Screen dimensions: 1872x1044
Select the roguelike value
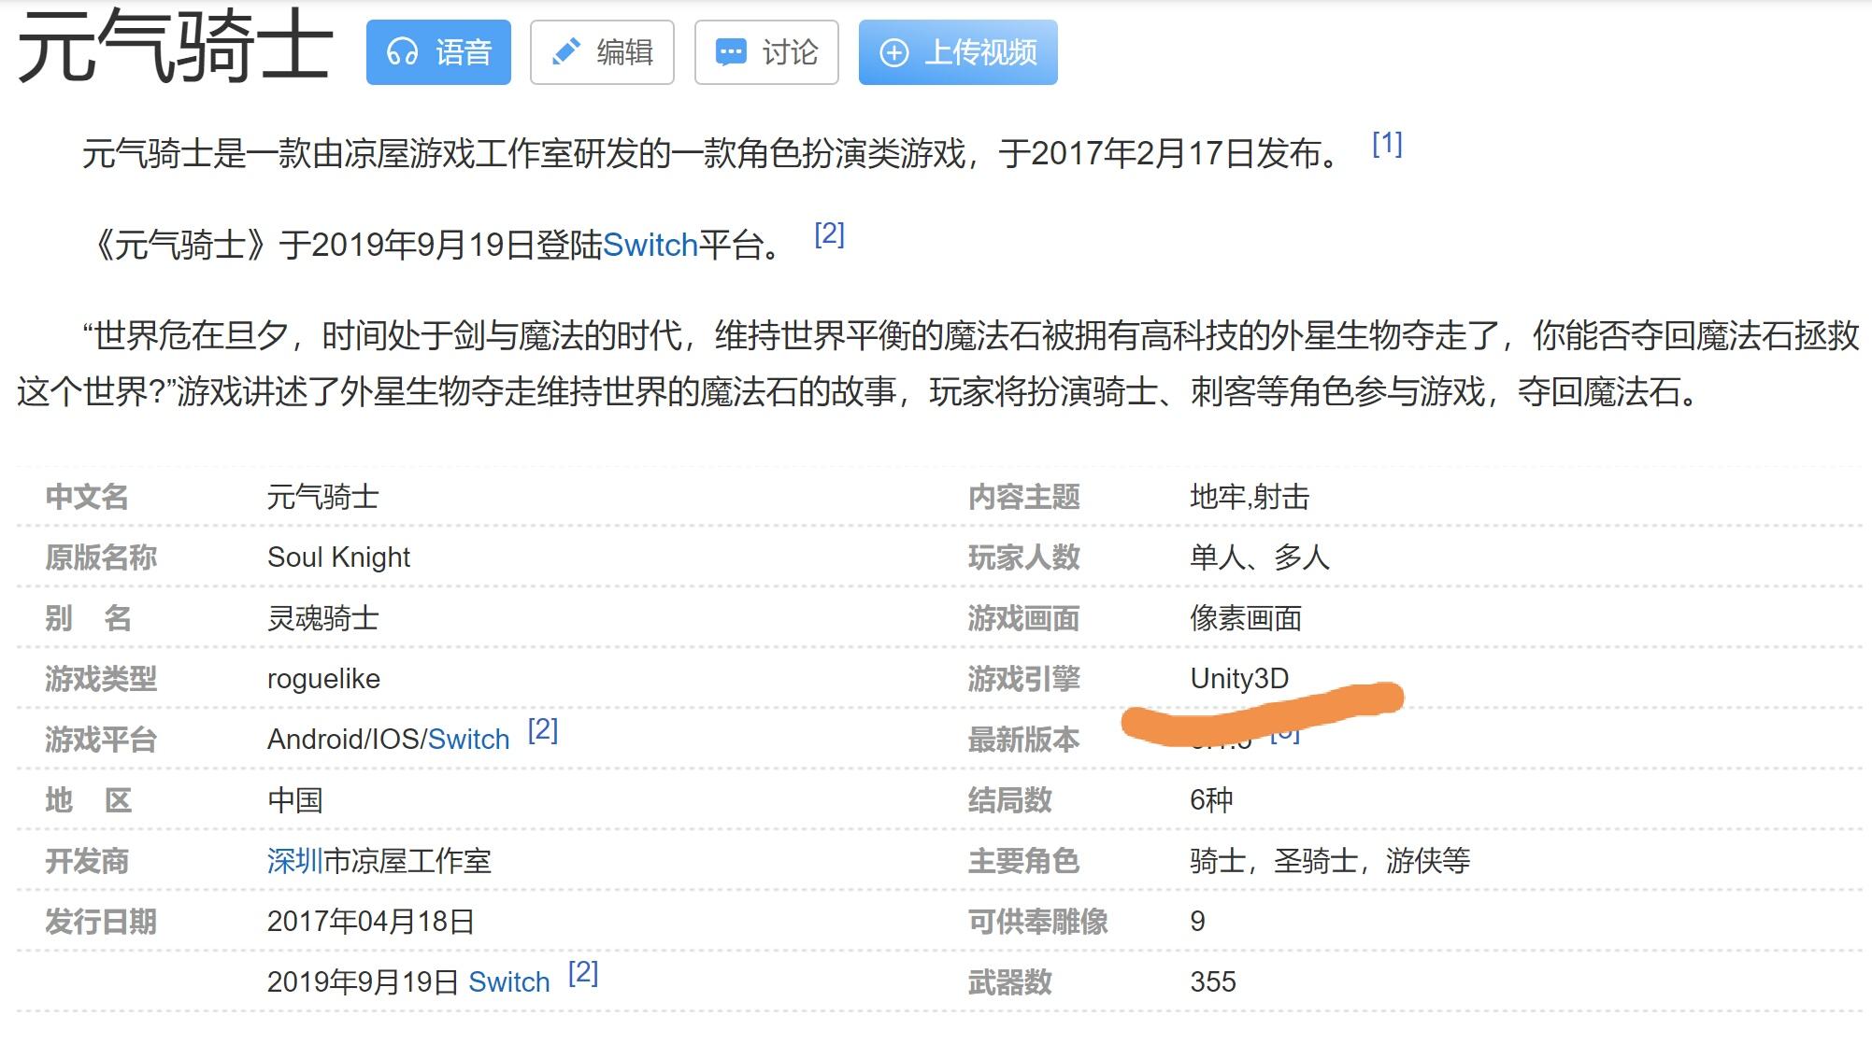coord(323,679)
